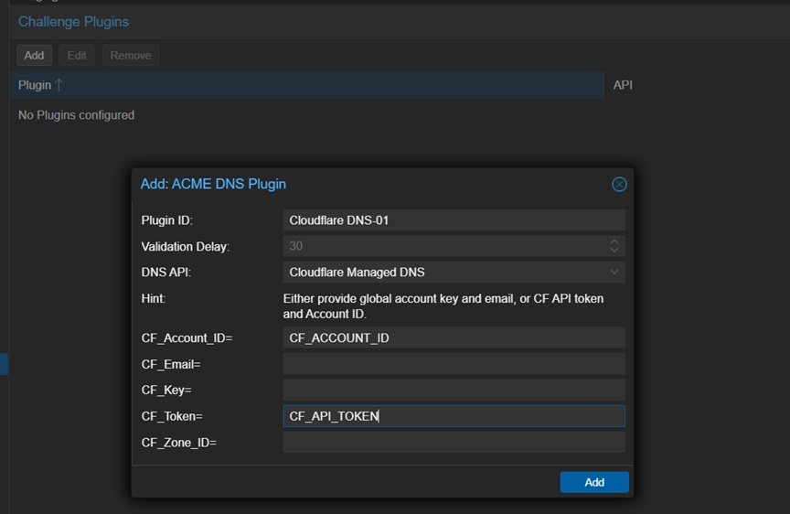Image resolution: width=790 pixels, height=514 pixels.
Task: Click the disabled Edit button
Action: click(77, 56)
